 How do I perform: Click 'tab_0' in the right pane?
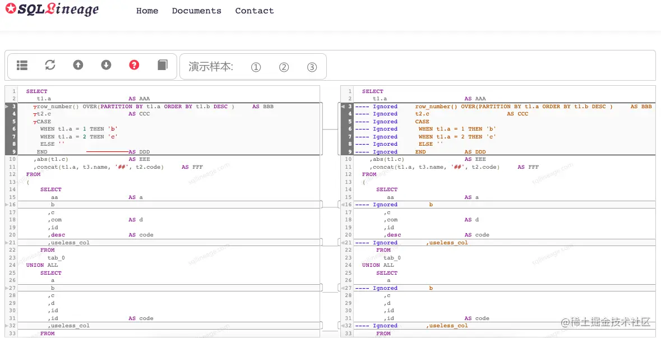(392, 257)
